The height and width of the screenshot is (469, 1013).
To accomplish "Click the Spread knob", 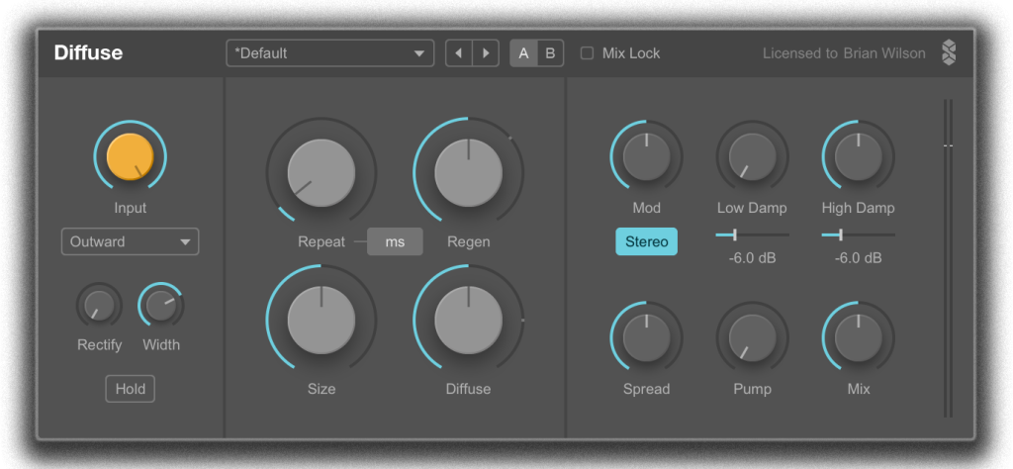I will [646, 337].
